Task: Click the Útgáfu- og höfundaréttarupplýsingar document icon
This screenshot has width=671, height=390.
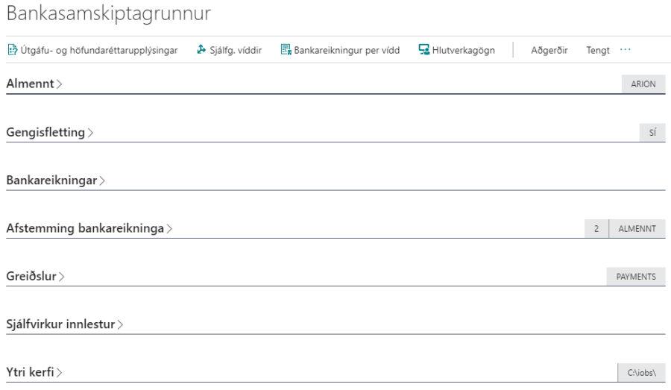Action: click(x=12, y=50)
